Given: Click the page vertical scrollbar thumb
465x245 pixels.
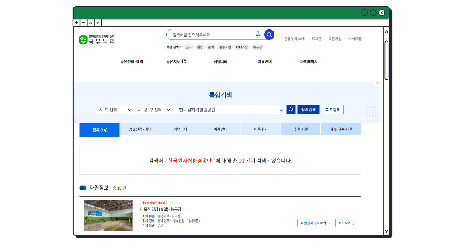Looking at the screenshot, I should (x=386, y=60).
